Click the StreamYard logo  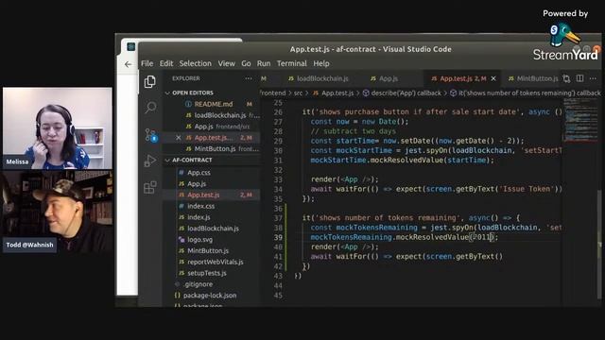[565, 42]
